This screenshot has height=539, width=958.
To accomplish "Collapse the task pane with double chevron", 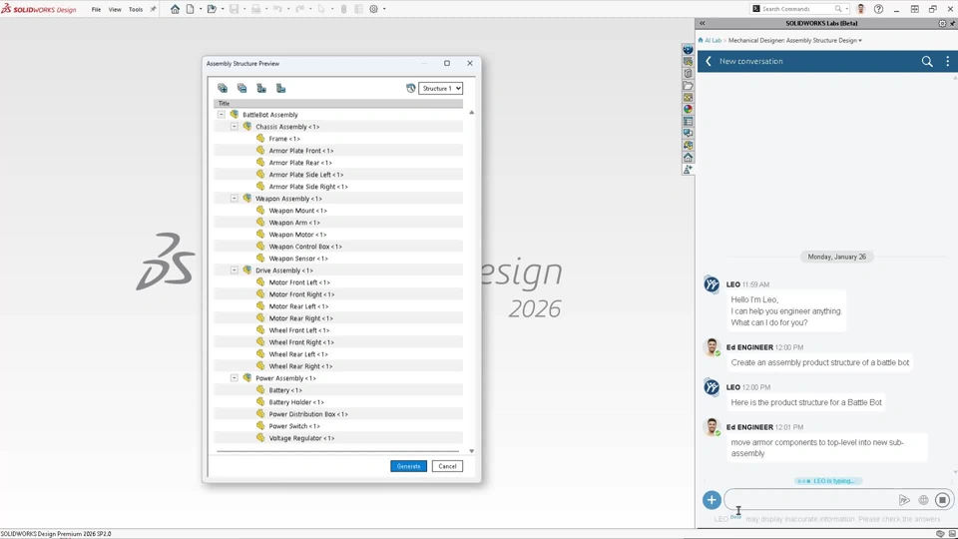I will pos(702,23).
